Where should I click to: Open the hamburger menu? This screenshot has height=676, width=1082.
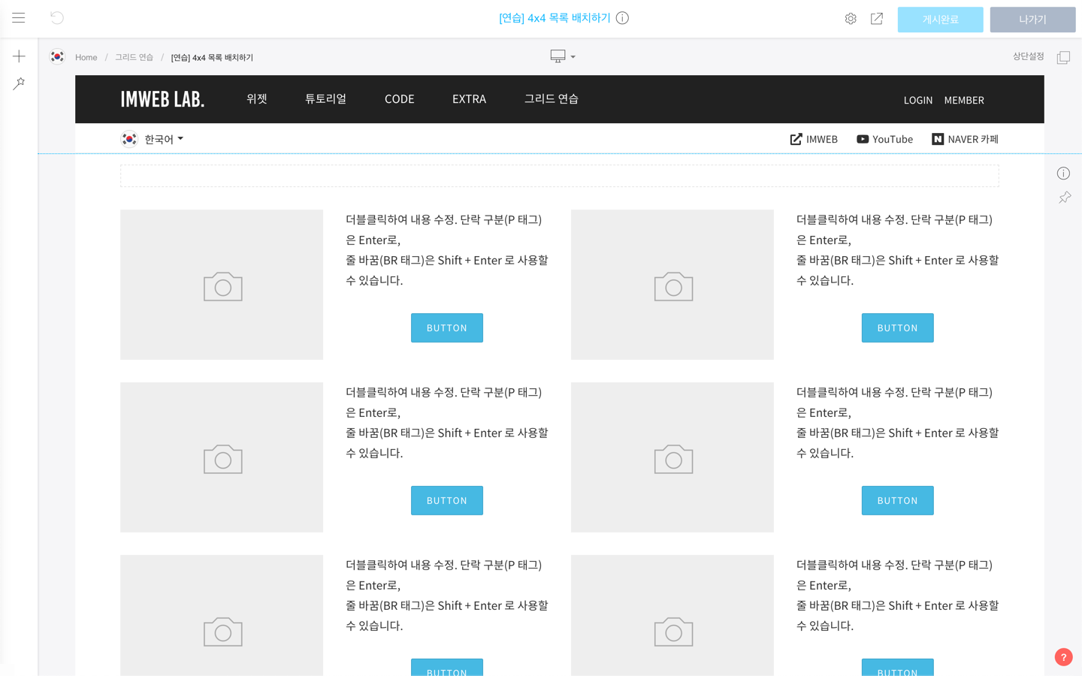point(19,18)
